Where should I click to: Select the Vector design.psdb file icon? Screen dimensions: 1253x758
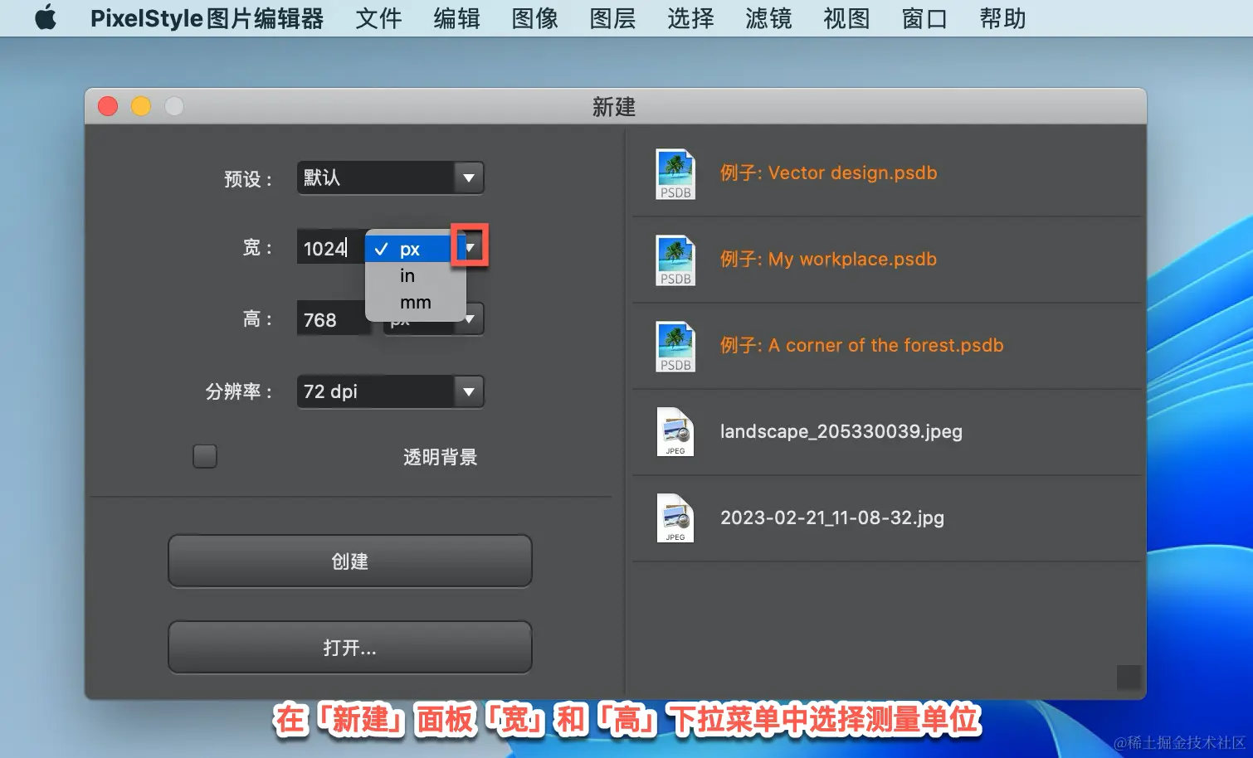pos(675,174)
